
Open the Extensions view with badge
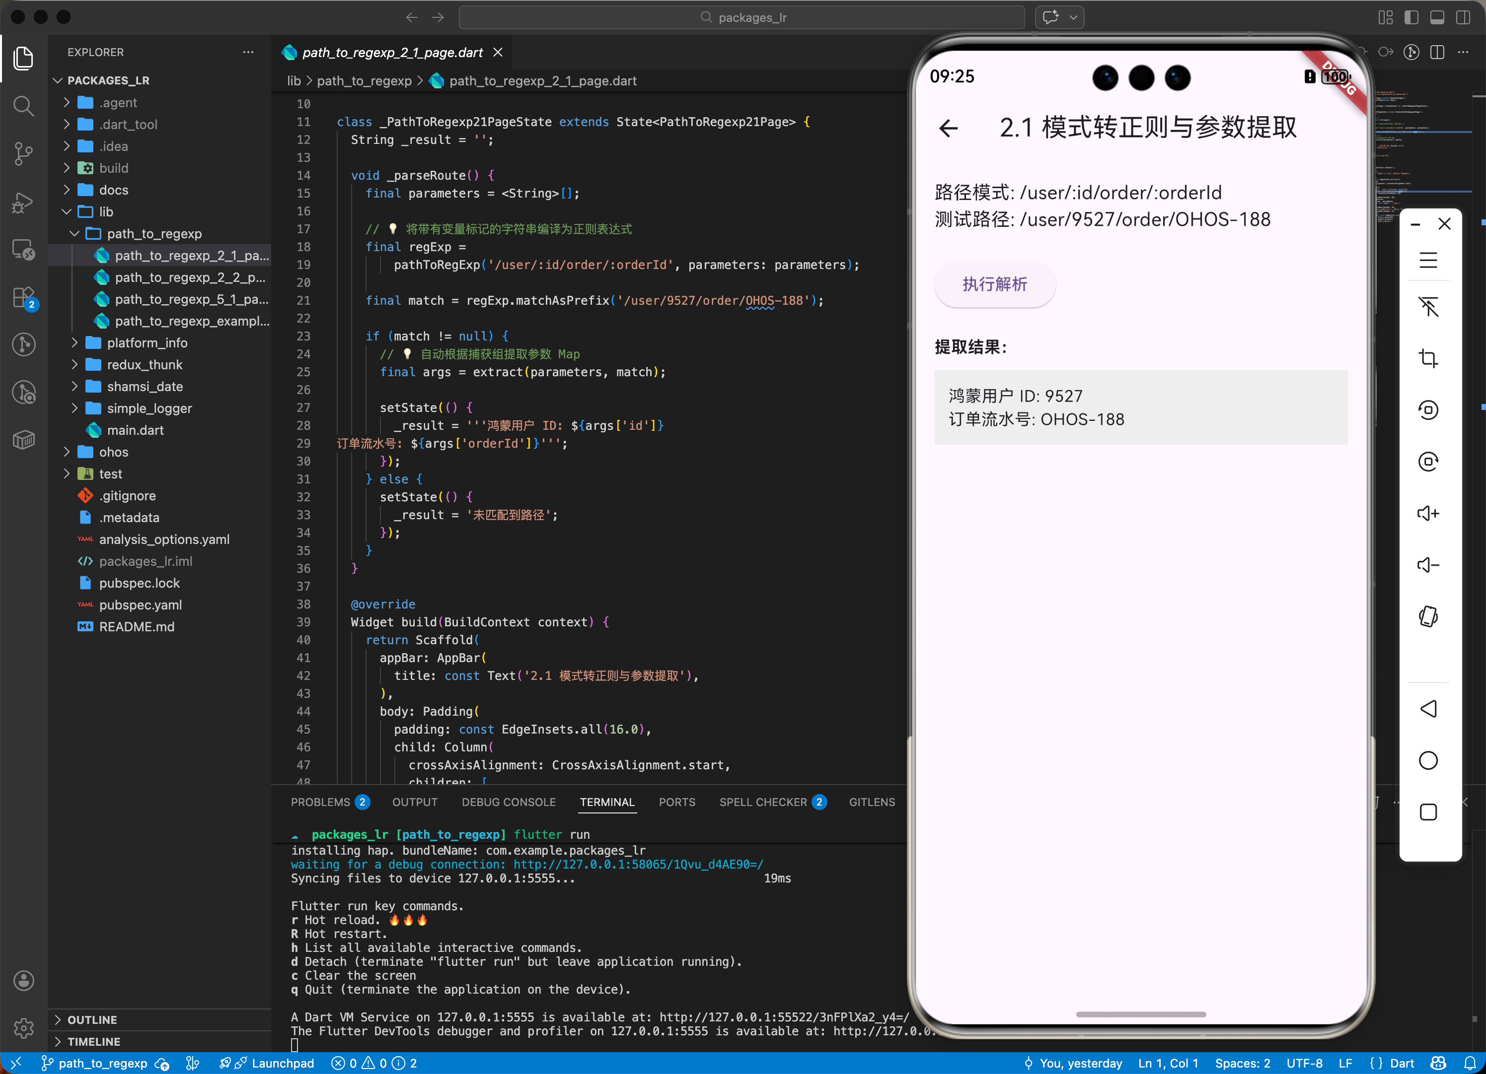tap(23, 297)
